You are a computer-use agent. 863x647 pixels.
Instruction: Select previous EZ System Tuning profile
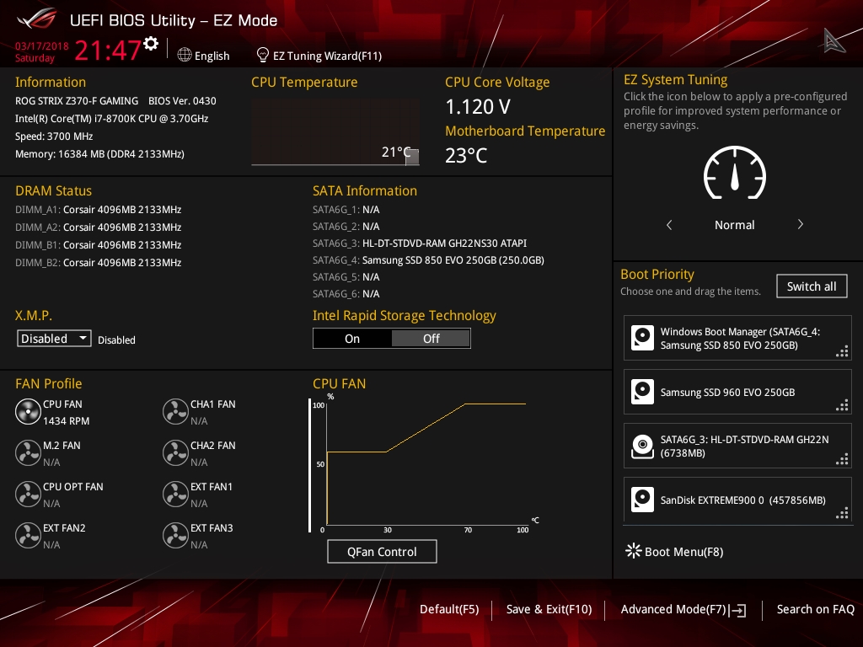click(669, 224)
